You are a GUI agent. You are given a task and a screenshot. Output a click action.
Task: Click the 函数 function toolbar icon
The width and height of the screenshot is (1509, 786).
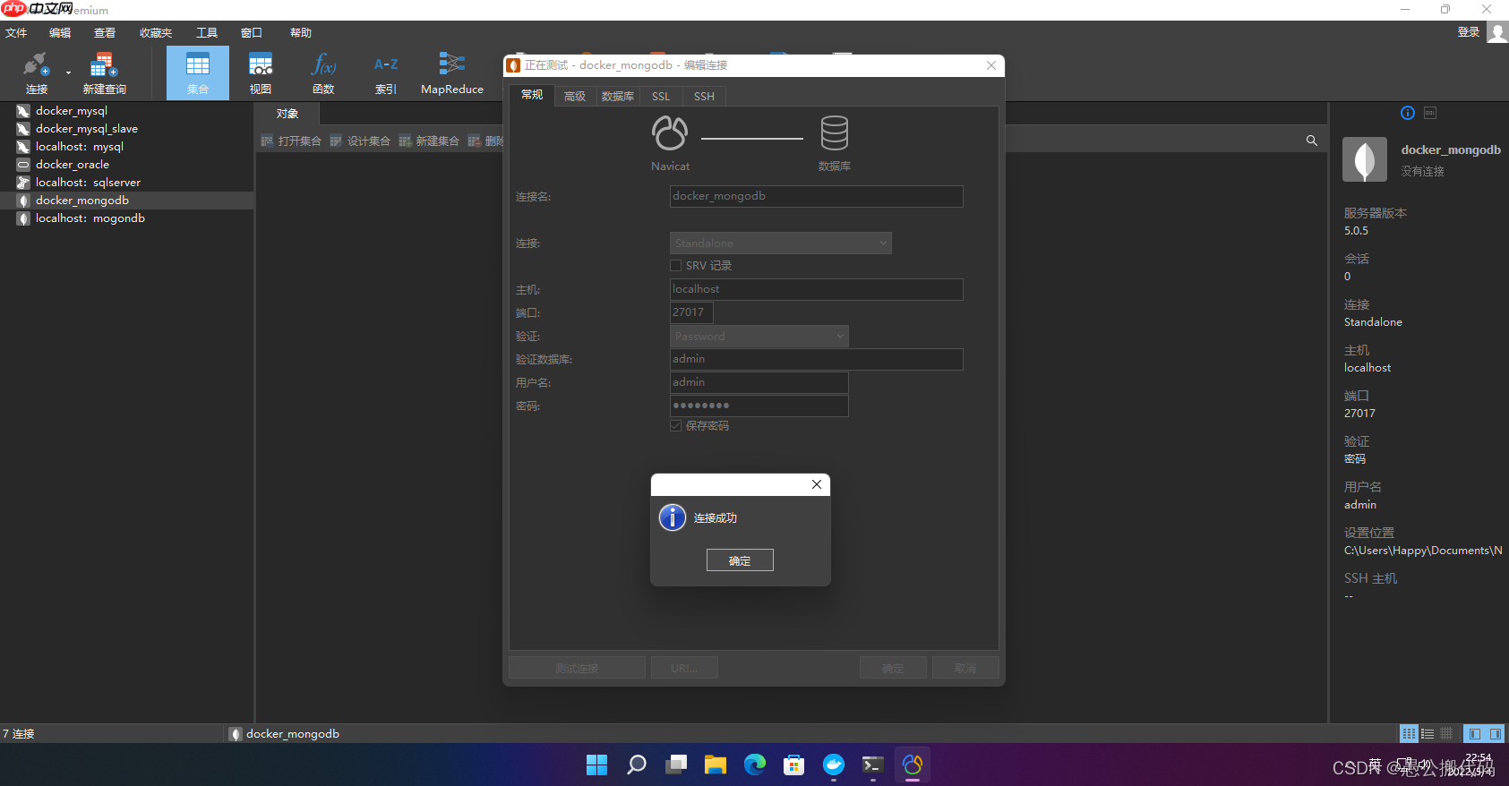pos(323,73)
